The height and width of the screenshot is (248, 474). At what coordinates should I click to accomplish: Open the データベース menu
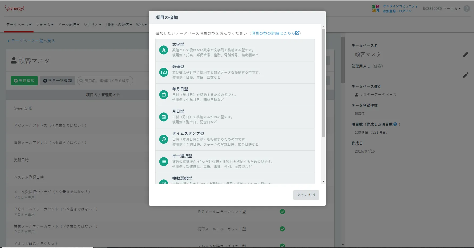[x=19, y=25]
